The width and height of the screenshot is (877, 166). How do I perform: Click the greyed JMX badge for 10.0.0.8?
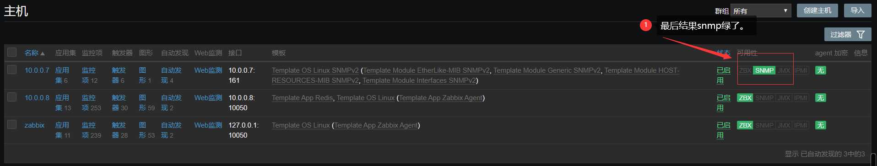pyautogui.click(x=784, y=98)
